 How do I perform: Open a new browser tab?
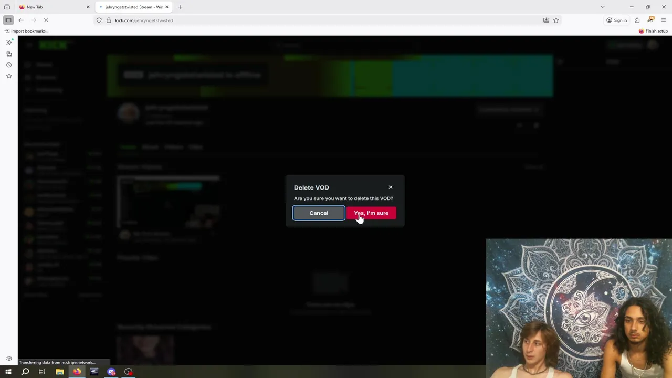pyautogui.click(x=180, y=7)
